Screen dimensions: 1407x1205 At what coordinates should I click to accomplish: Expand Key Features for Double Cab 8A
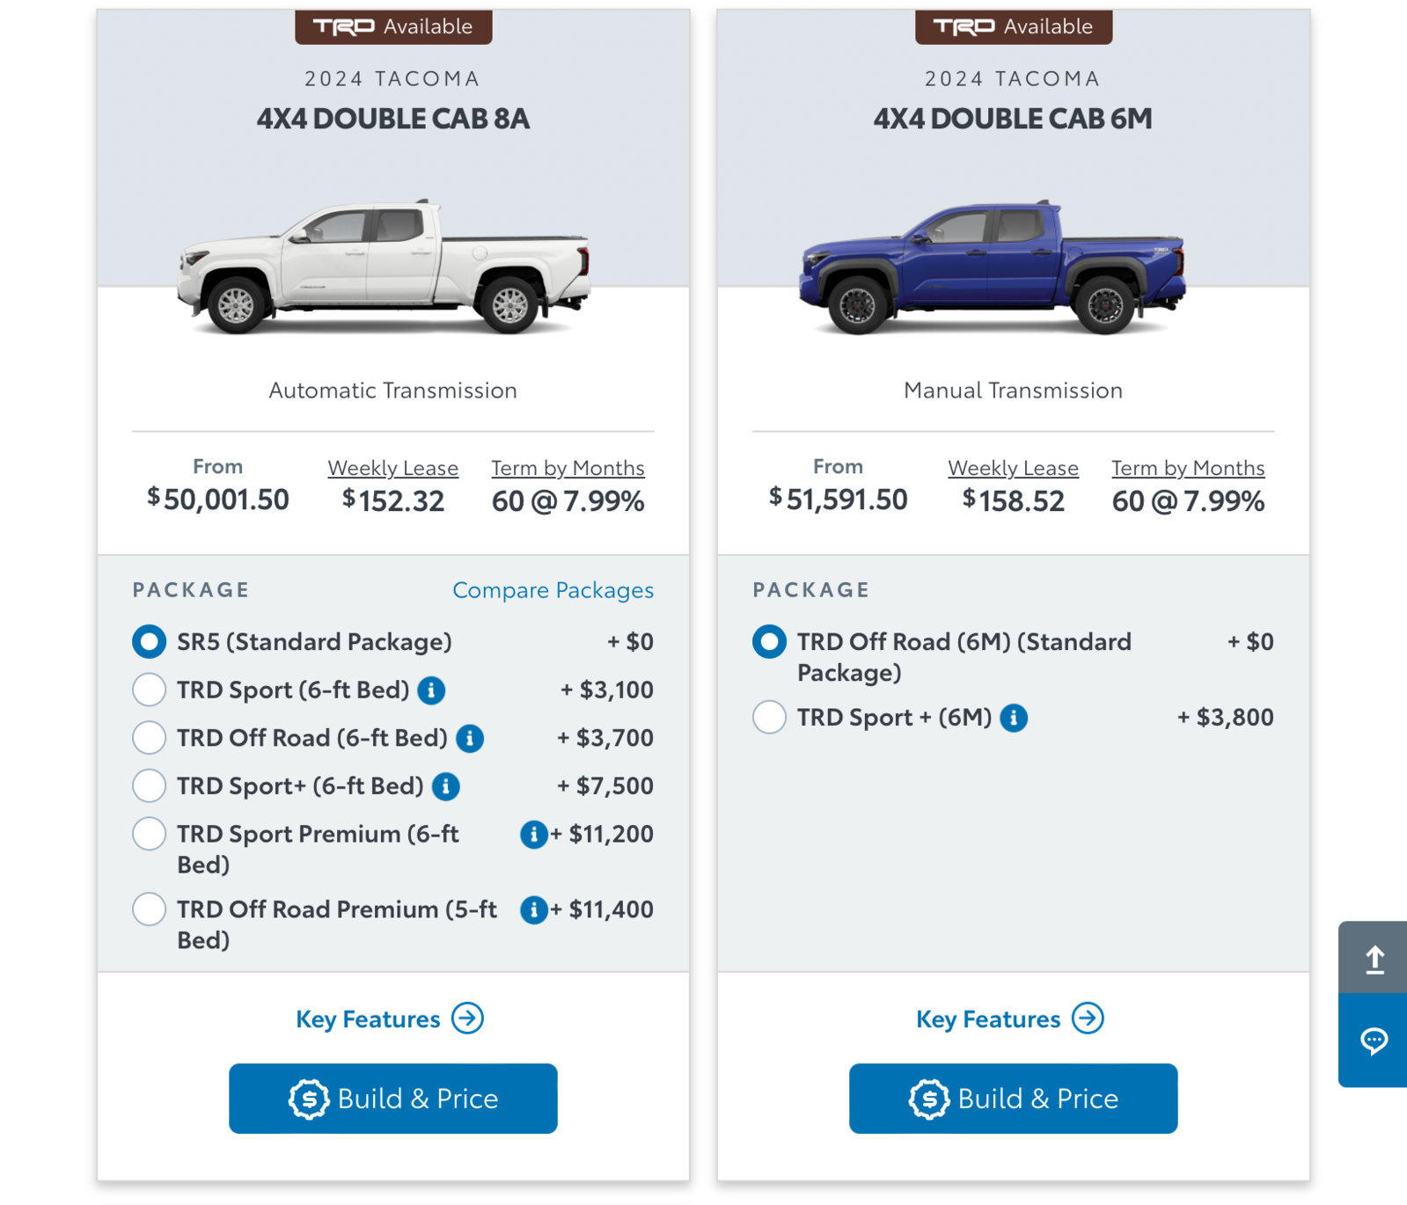(390, 1019)
